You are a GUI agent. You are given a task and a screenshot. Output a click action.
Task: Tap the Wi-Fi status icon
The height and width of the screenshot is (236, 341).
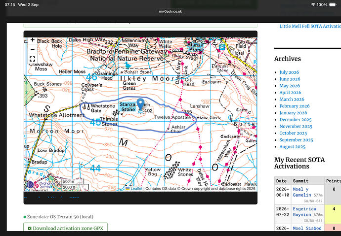click(313, 4)
